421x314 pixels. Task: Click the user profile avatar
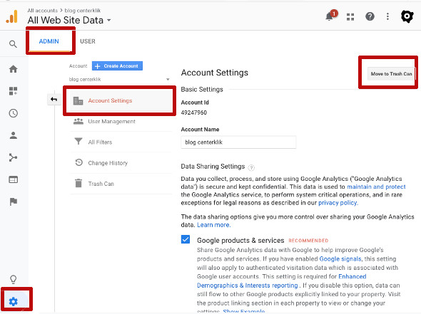click(x=407, y=16)
